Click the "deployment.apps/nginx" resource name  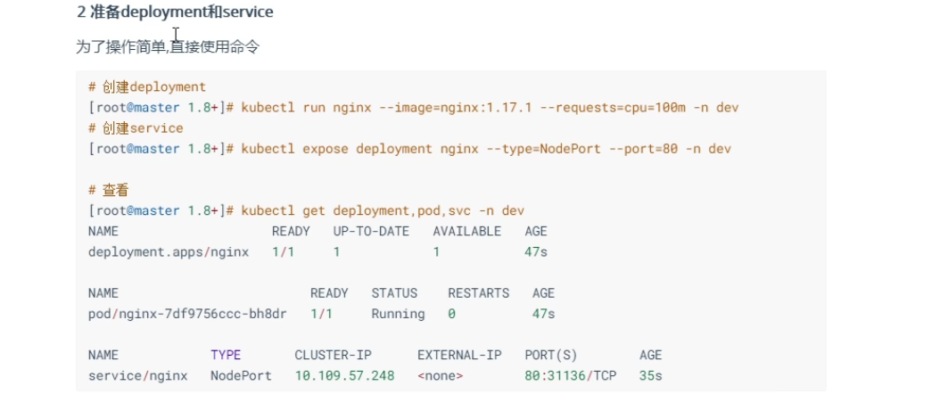169,251
